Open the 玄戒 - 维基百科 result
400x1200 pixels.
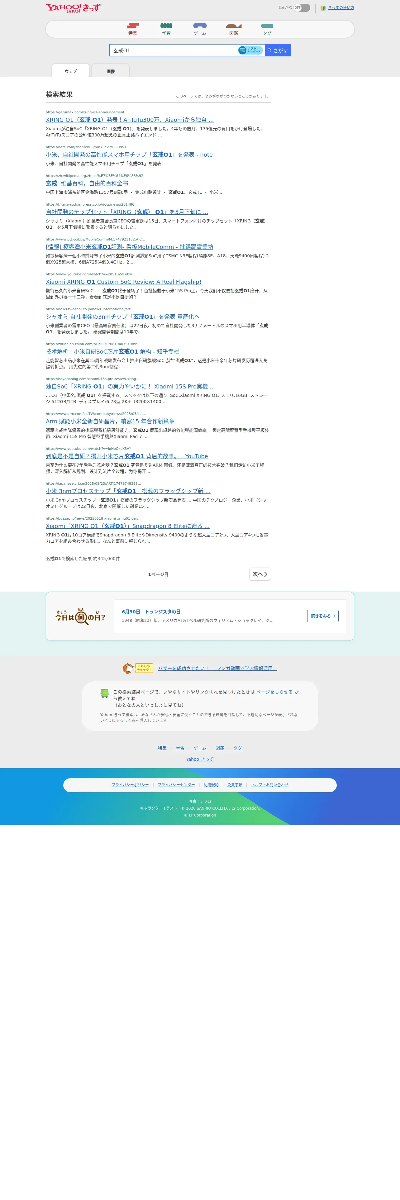tap(87, 183)
